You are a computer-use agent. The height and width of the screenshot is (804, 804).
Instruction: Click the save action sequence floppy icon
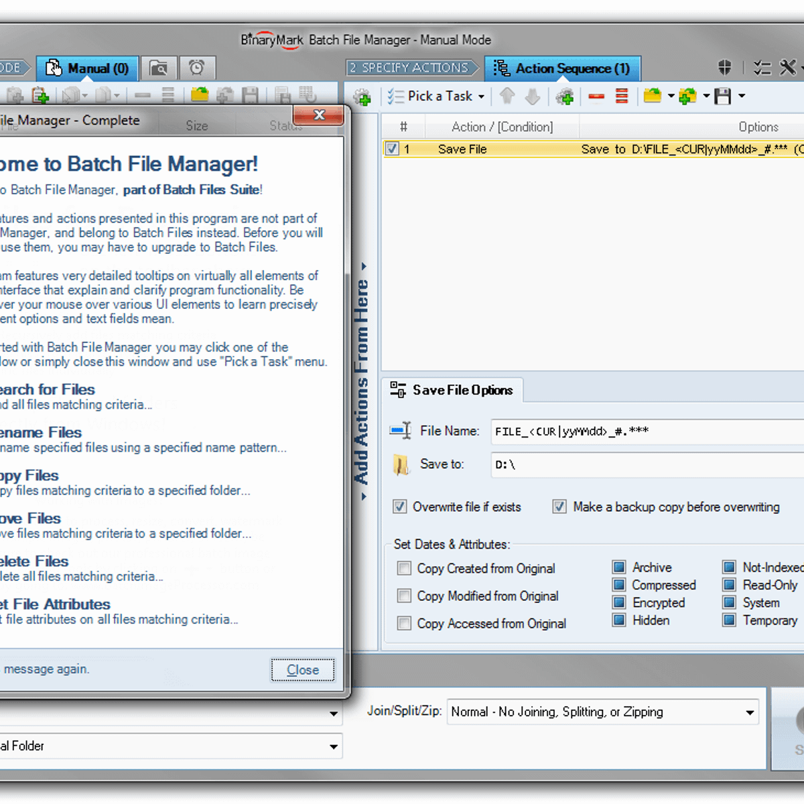(x=722, y=96)
